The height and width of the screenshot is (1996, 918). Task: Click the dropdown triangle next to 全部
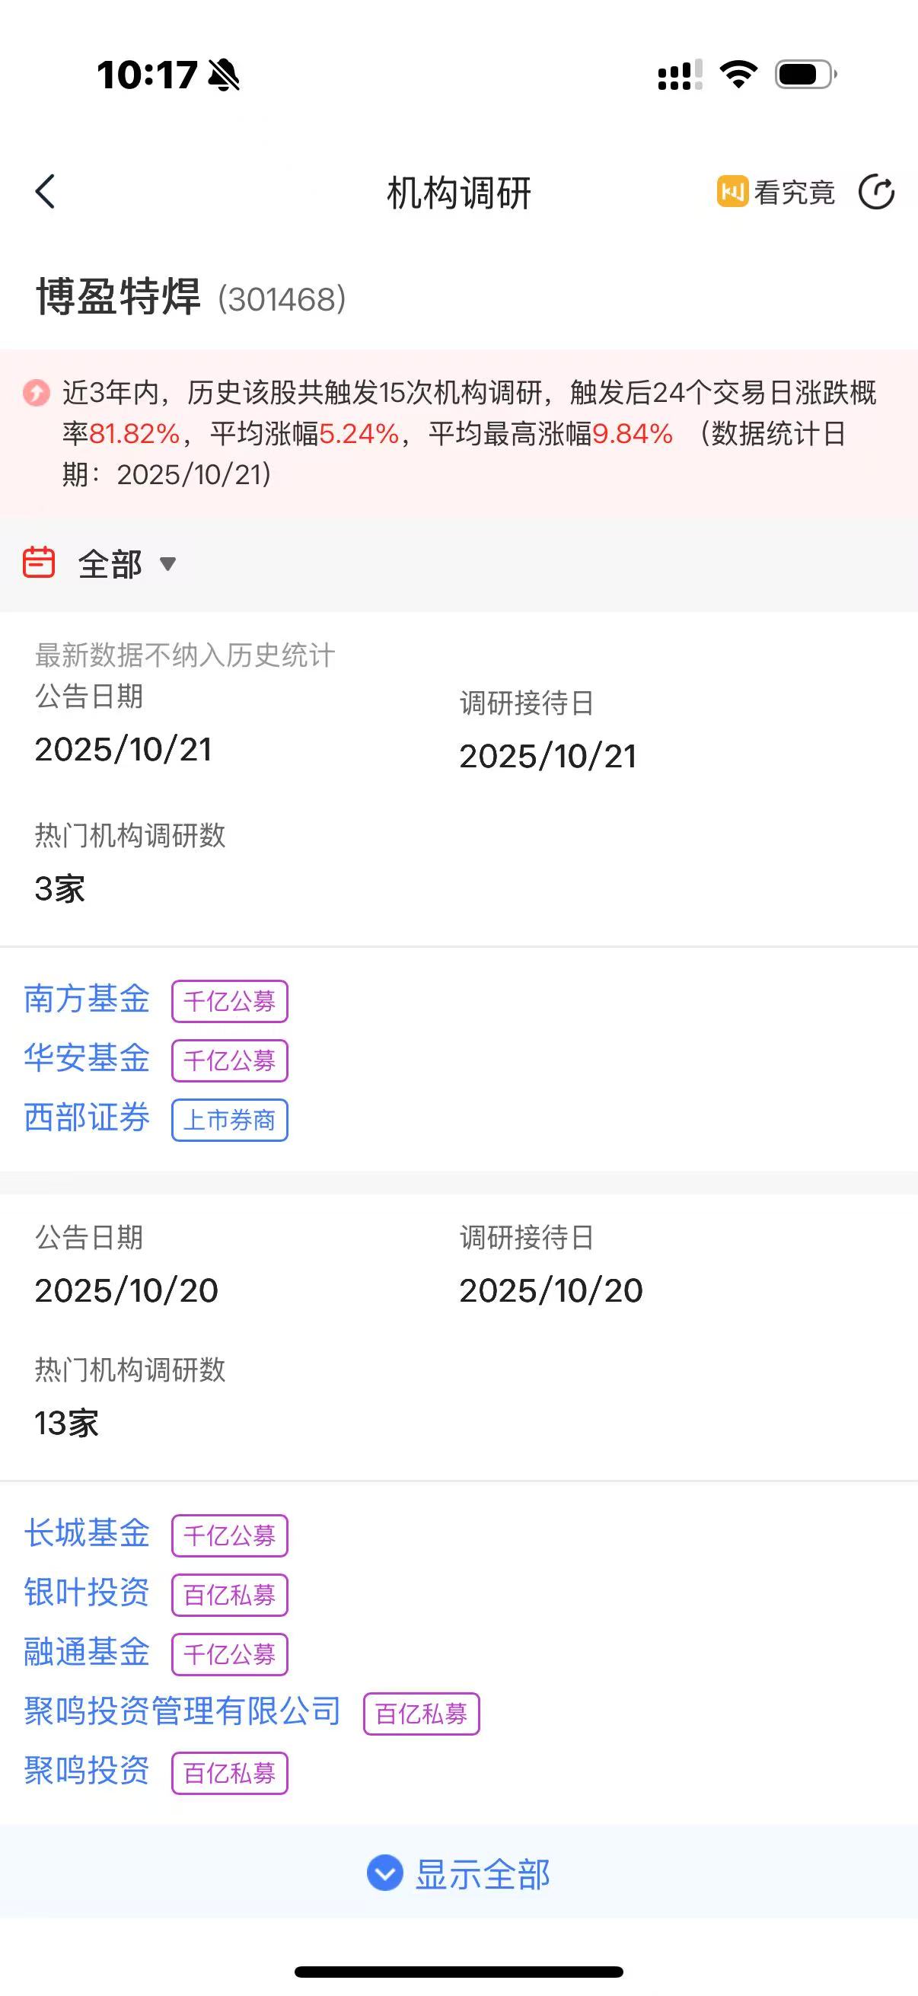(167, 563)
